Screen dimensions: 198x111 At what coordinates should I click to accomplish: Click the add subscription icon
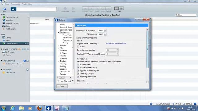(28, 61)
